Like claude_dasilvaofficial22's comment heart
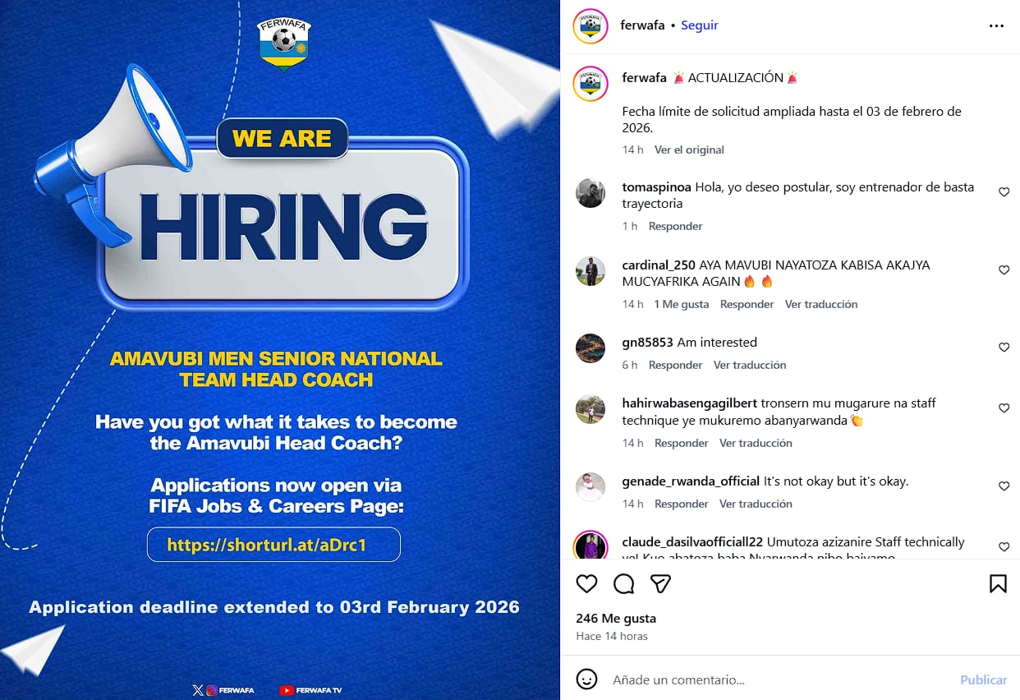The image size is (1020, 700). (x=1004, y=546)
